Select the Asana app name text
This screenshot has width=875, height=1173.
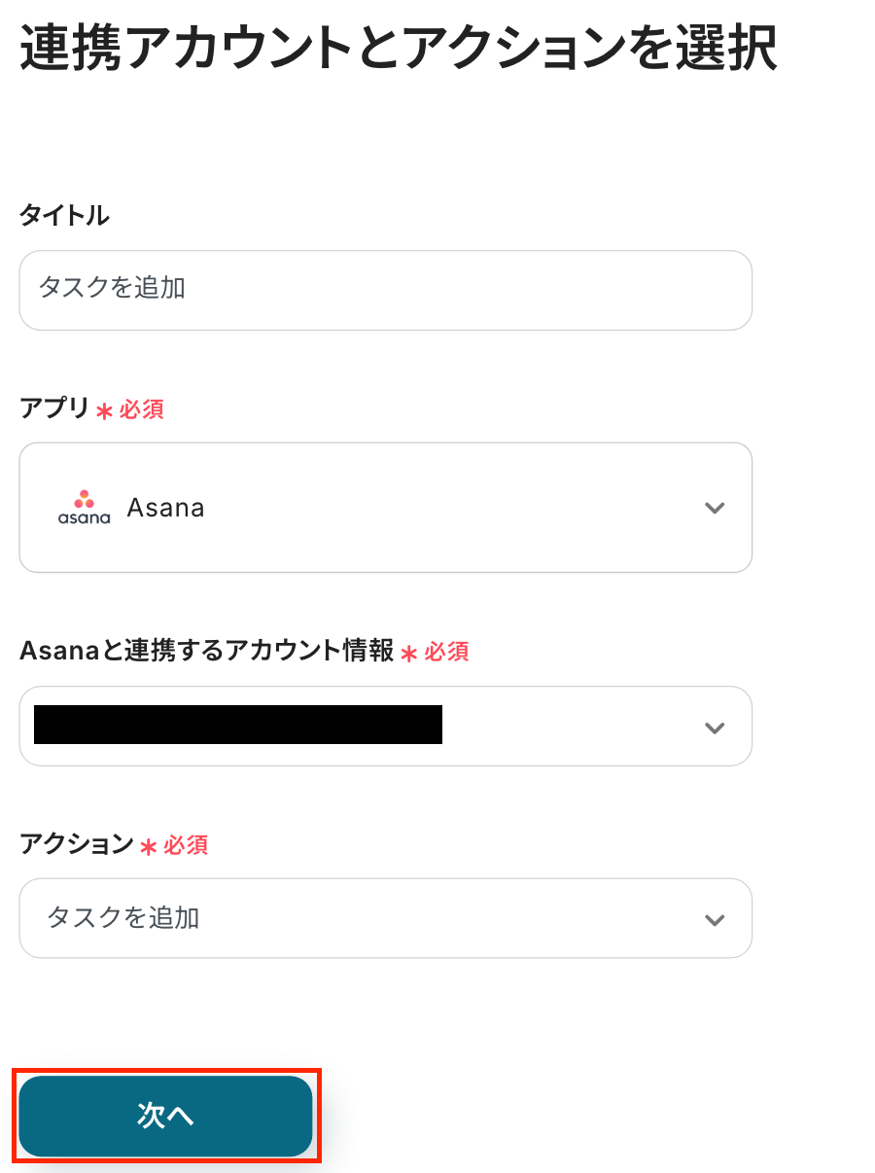tap(165, 508)
